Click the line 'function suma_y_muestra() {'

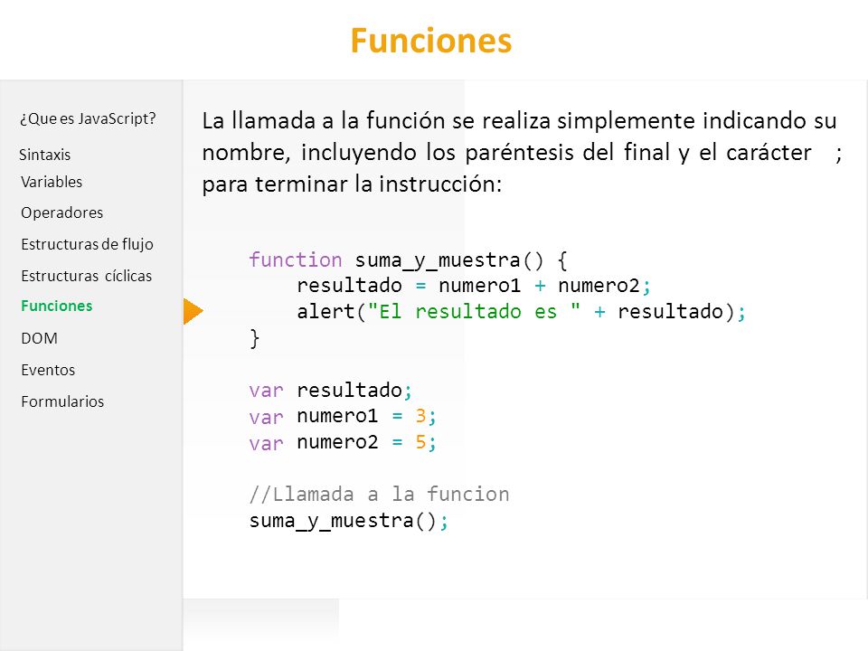(x=408, y=260)
